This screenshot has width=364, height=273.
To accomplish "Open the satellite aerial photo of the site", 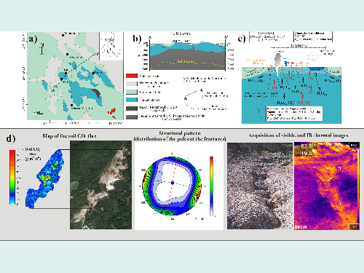I will (100, 185).
